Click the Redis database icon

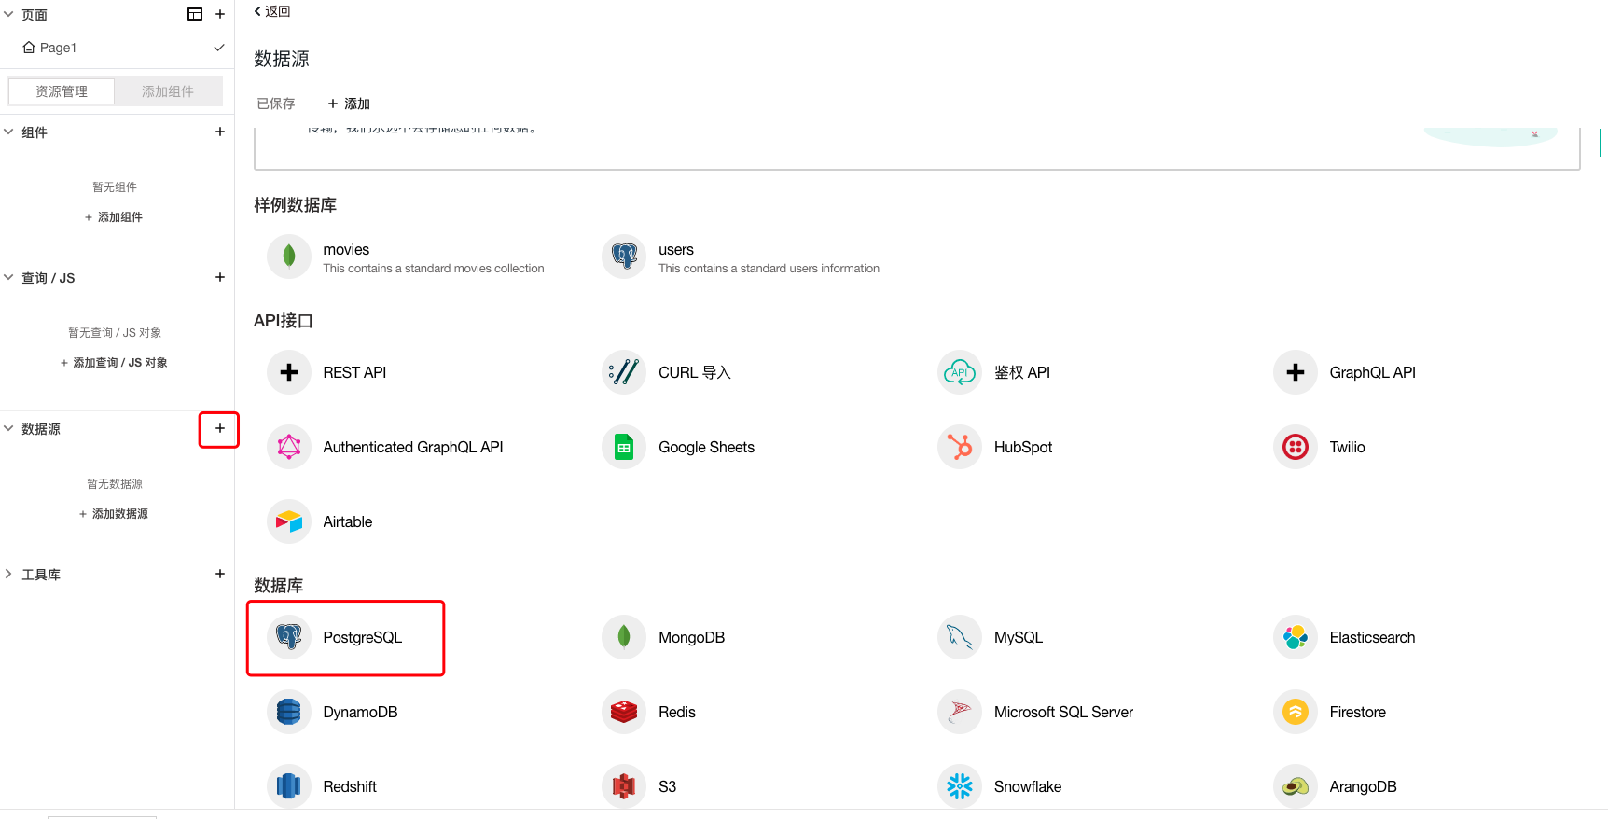click(624, 712)
